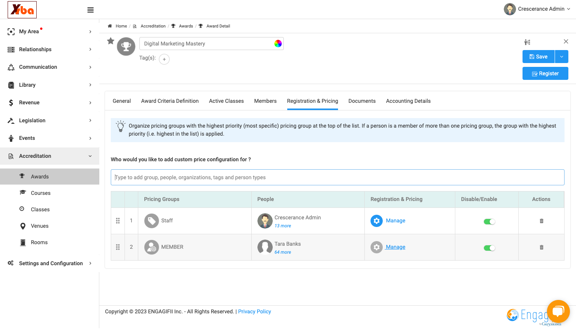
Task: Open the Privacy Policy link
Action: (255, 311)
